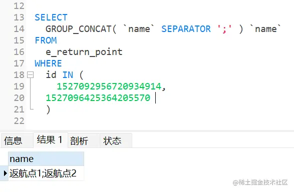Click line number 22 in gutter
The width and height of the screenshot is (294, 192).
coord(19,121)
